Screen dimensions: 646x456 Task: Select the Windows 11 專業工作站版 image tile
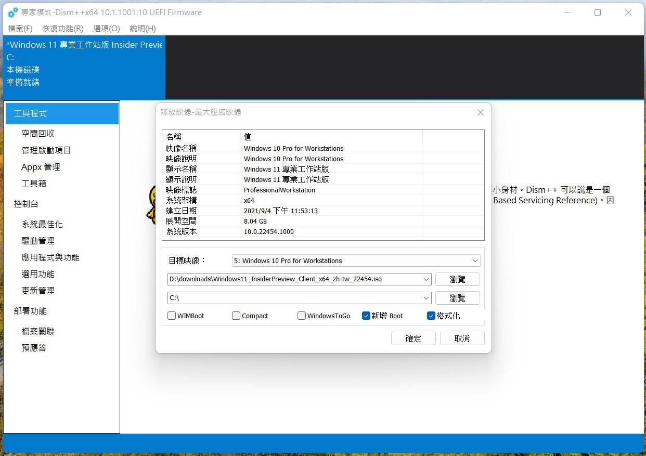coord(84,68)
